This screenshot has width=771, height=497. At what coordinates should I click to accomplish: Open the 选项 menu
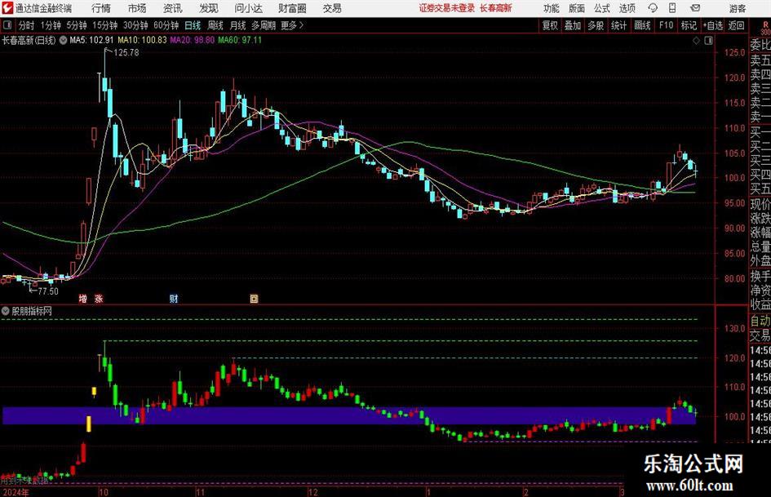pyautogui.click(x=627, y=8)
